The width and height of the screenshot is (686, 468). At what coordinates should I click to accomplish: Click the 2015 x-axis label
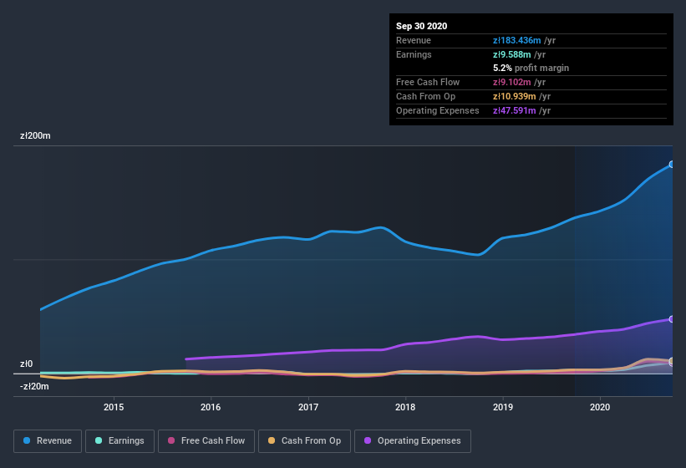114,407
